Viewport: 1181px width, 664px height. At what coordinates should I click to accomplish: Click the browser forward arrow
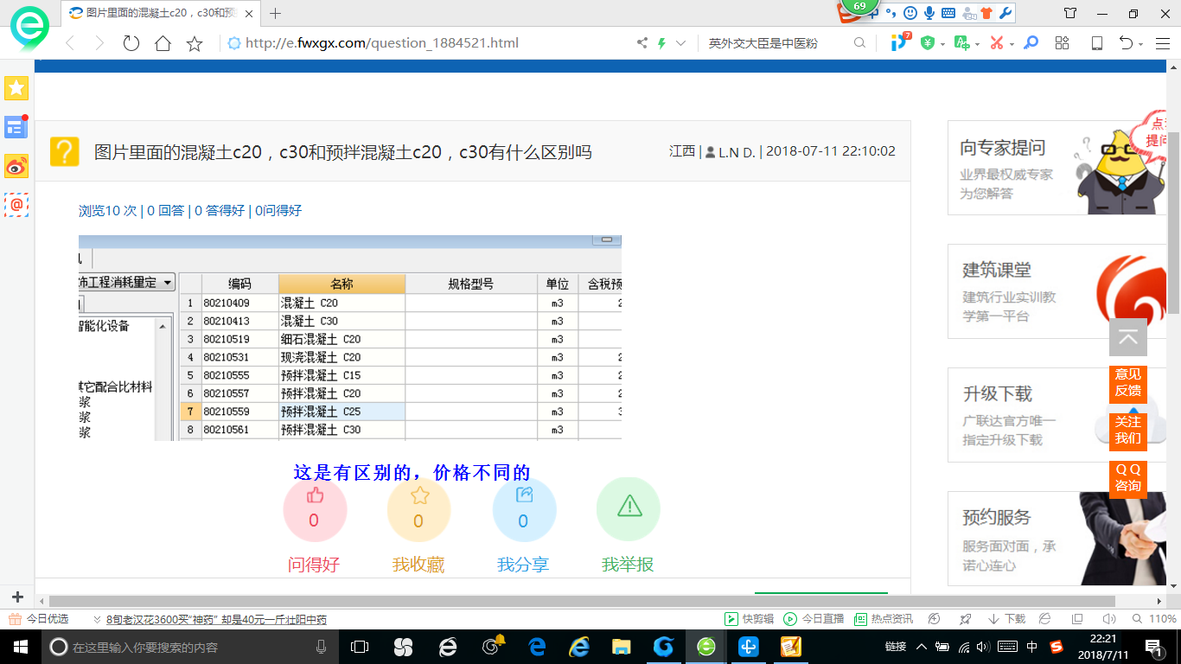click(99, 43)
